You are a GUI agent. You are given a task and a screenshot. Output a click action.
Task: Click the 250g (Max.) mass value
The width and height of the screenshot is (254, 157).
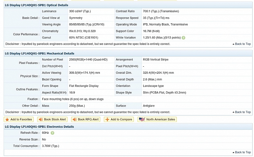pyautogui.click(x=77, y=106)
